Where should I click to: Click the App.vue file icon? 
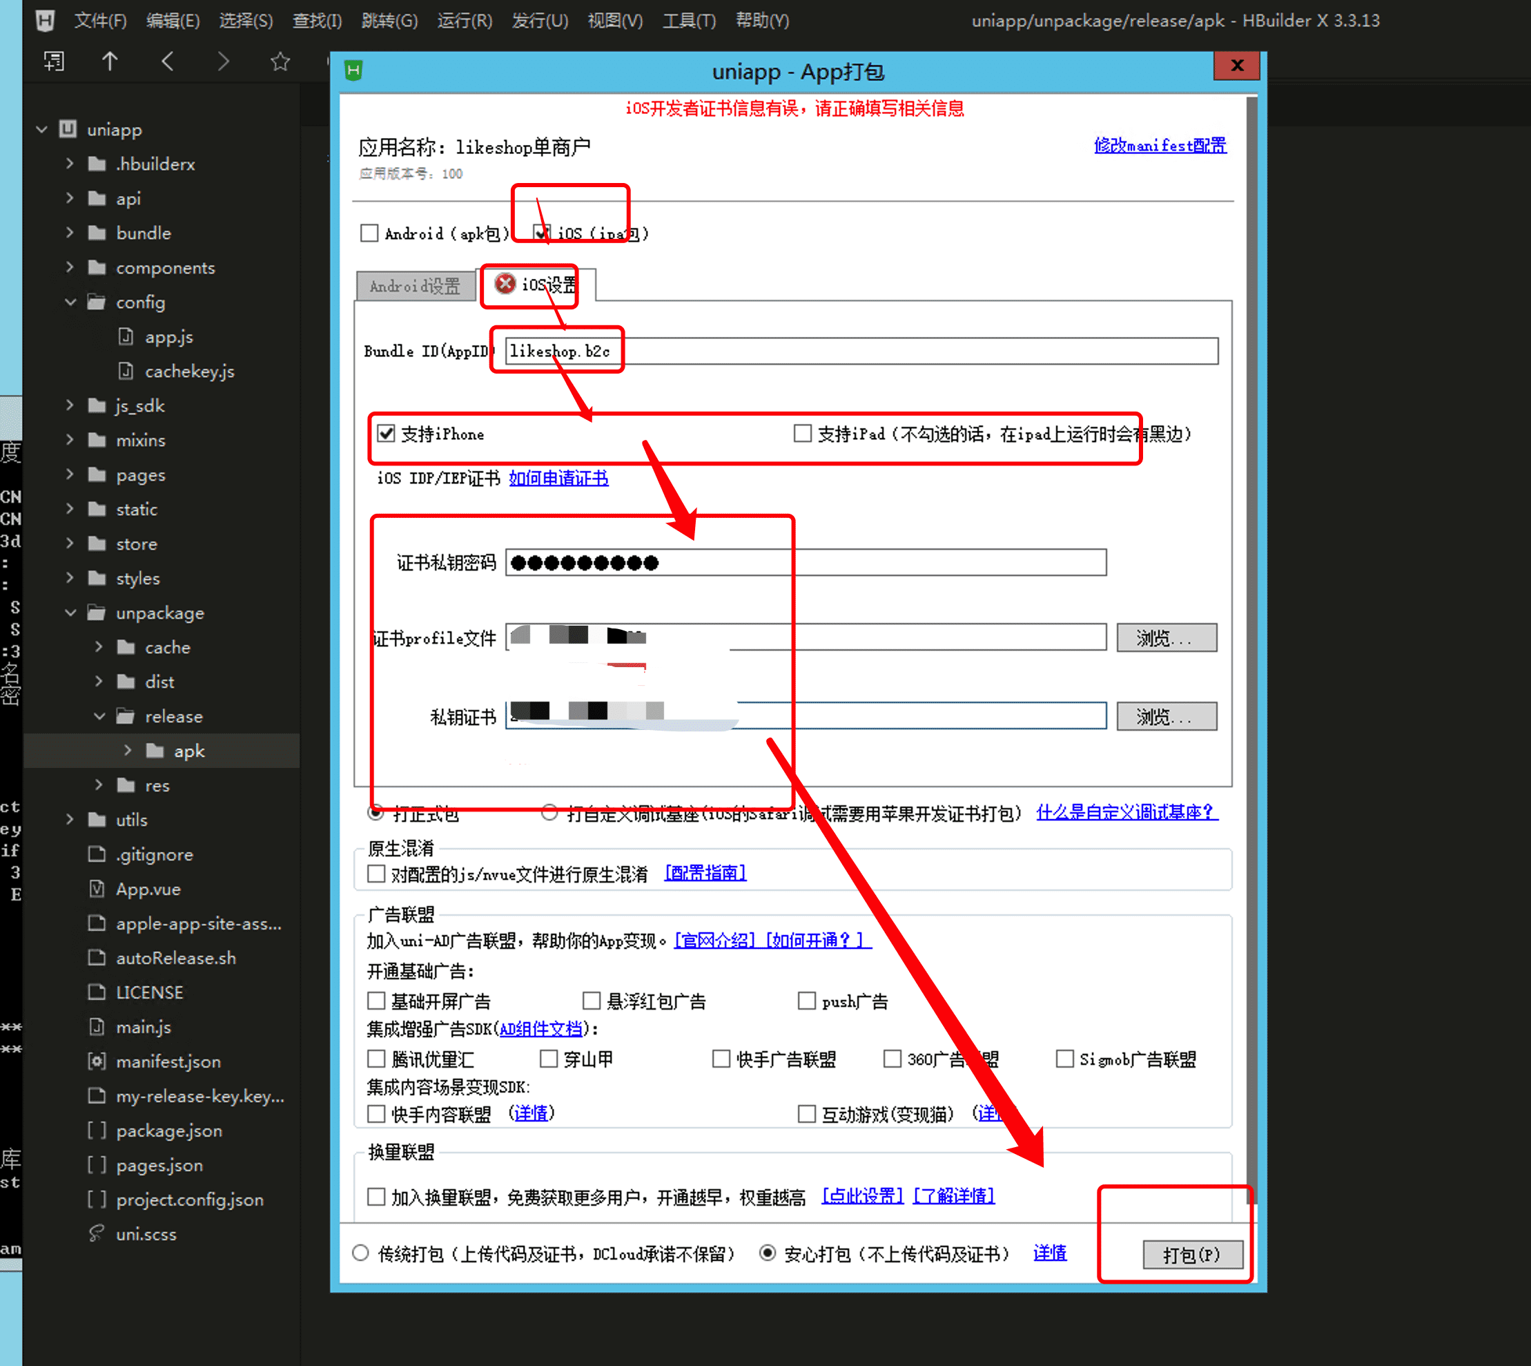coord(97,889)
